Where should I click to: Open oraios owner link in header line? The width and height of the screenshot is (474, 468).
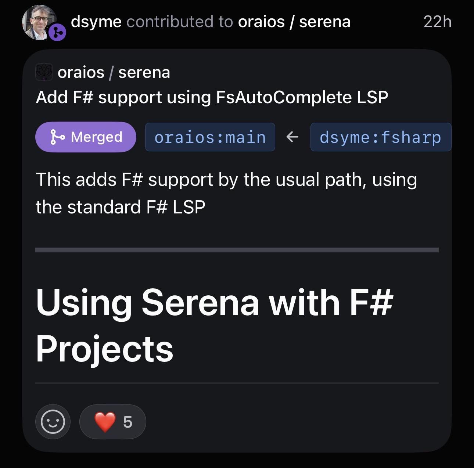(261, 22)
